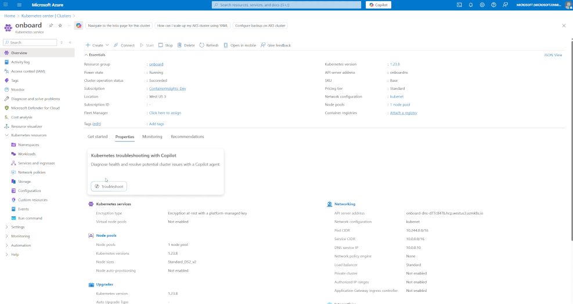This screenshot has width=573, height=304.
Task: Expand the Automation group
Action: point(6,245)
